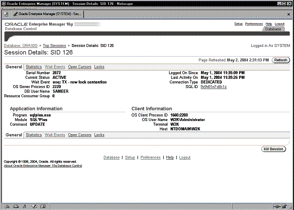Image resolution: width=294 pixels, height=210 pixels.
Task: Follow the Top Sessions breadcrumb link
Action: pyautogui.click(x=54, y=45)
